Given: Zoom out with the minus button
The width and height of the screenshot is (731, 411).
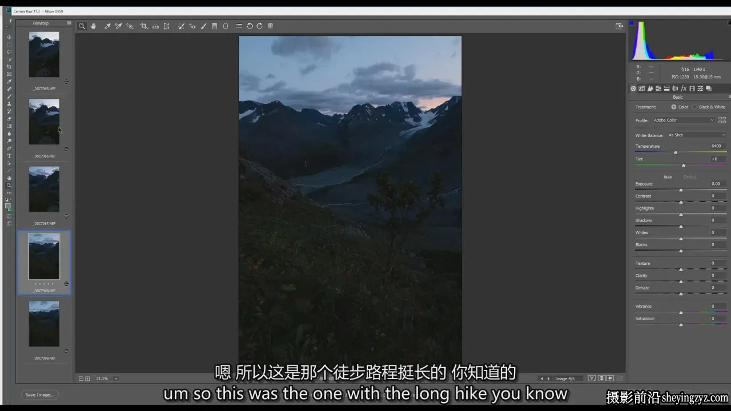Looking at the screenshot, I should 81,378.
